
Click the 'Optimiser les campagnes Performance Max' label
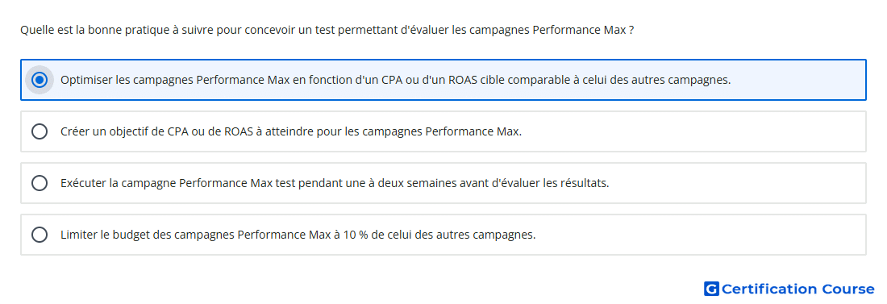click(x=395, y=80)
